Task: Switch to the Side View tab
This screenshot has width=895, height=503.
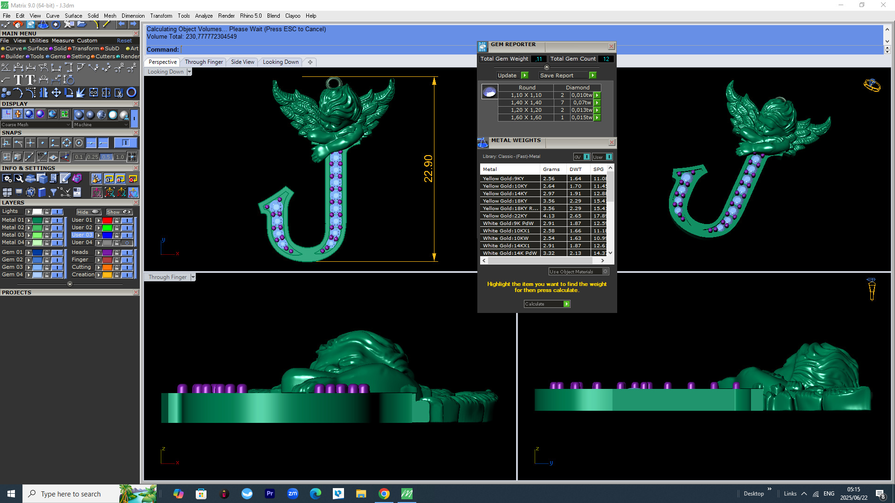Action: coord(242,62)
